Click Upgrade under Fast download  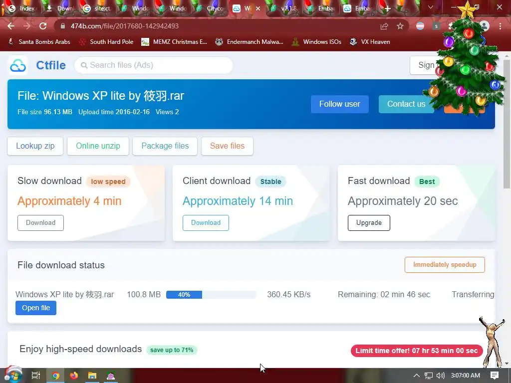click(x=369, y=223)
